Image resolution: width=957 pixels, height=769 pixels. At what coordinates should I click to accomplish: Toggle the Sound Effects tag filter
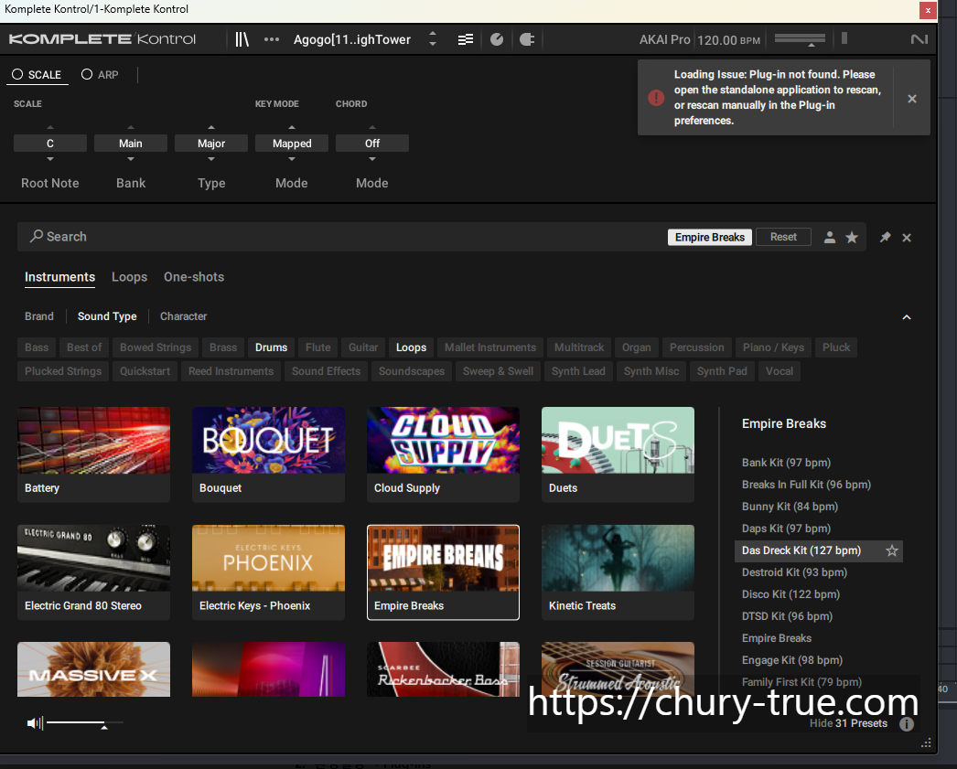click(x=326, y=370)
